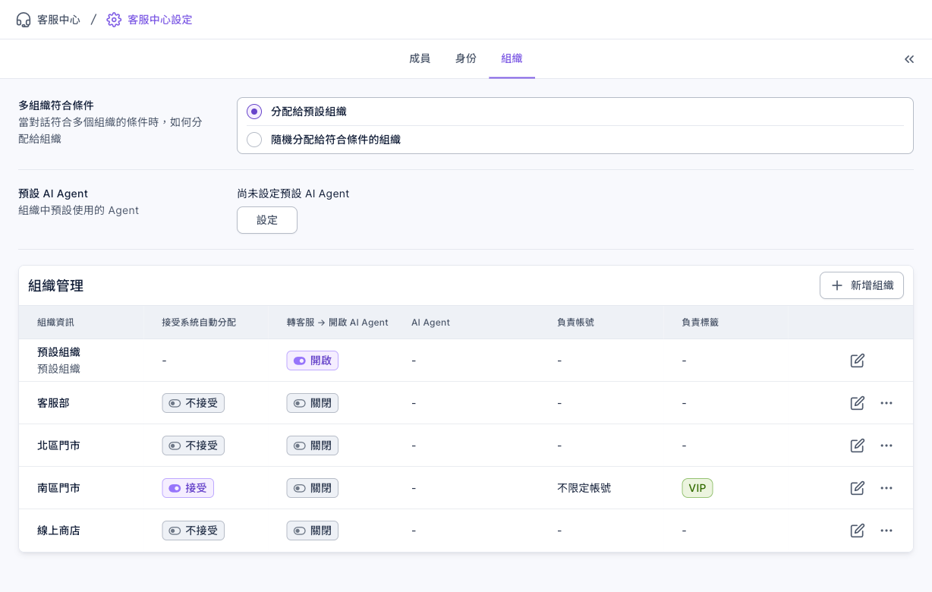This screenshot has width=932, height=592.
Task: Edit the 客服部 organization
Action: [858, 403]
